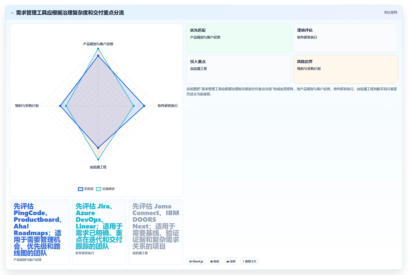Click 产品规划与客户反馈 text in 优先匹配 card
Viewport: 408px width, 275px height.
point(205,37)
